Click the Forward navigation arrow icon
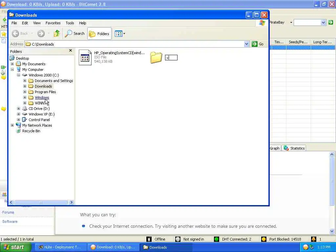The width and height of the screenshot is (336, 252). click(41, 34)
